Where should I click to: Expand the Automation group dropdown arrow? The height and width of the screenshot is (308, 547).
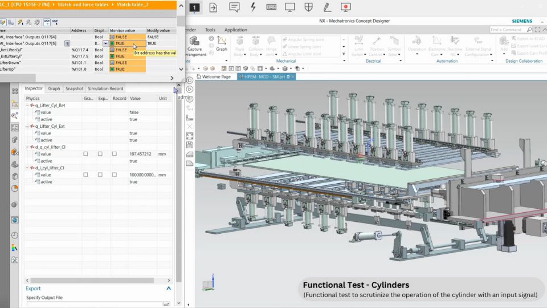tap(492, 61)
